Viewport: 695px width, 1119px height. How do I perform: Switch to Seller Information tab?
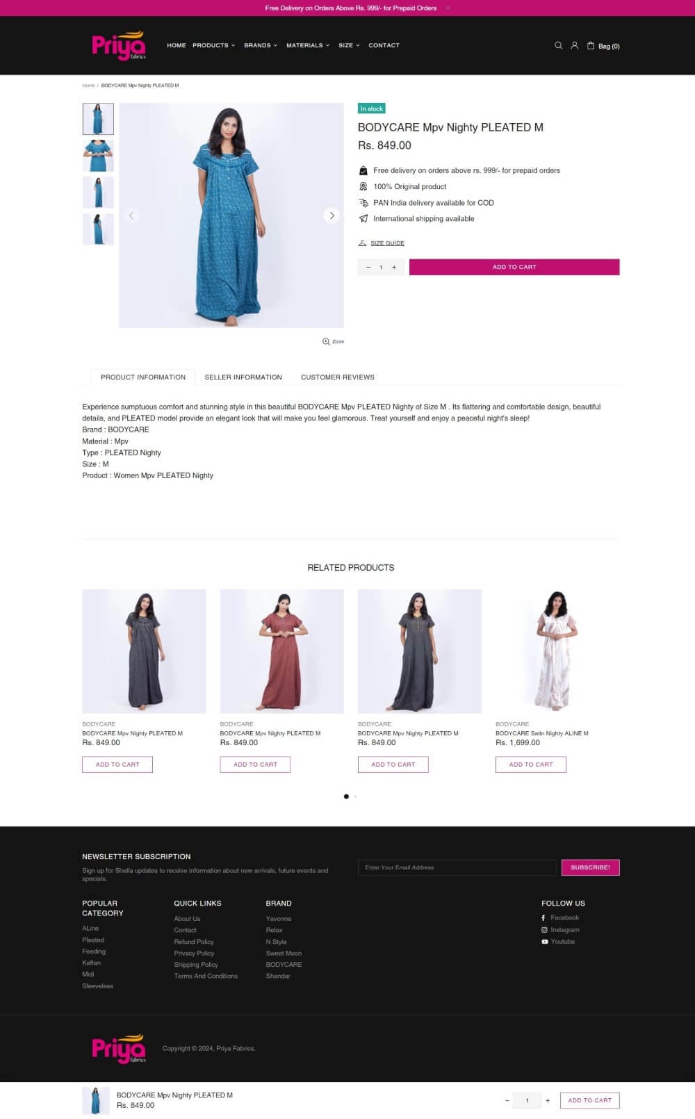click(243, 377)
